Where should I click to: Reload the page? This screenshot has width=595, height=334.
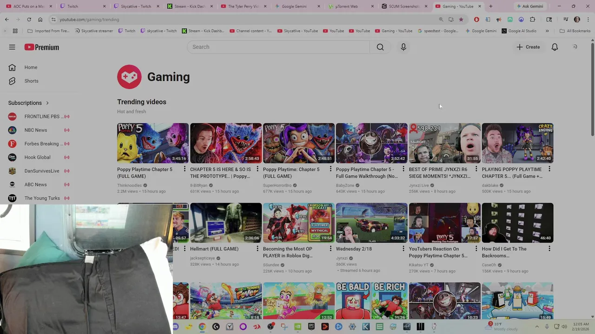(x=29, y=19)
